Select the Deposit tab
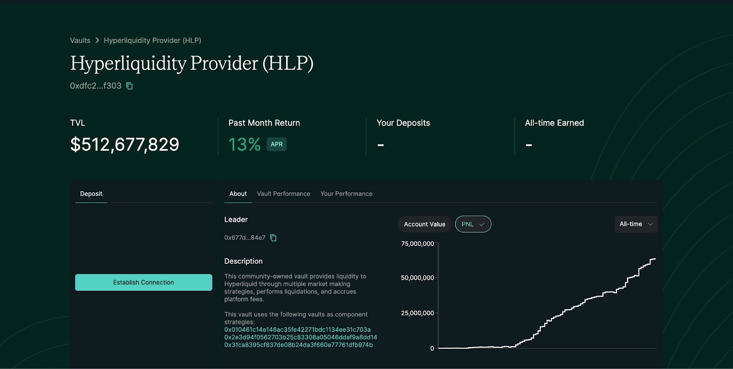Viewport: 733px width, 369px height. click(91, 194)
